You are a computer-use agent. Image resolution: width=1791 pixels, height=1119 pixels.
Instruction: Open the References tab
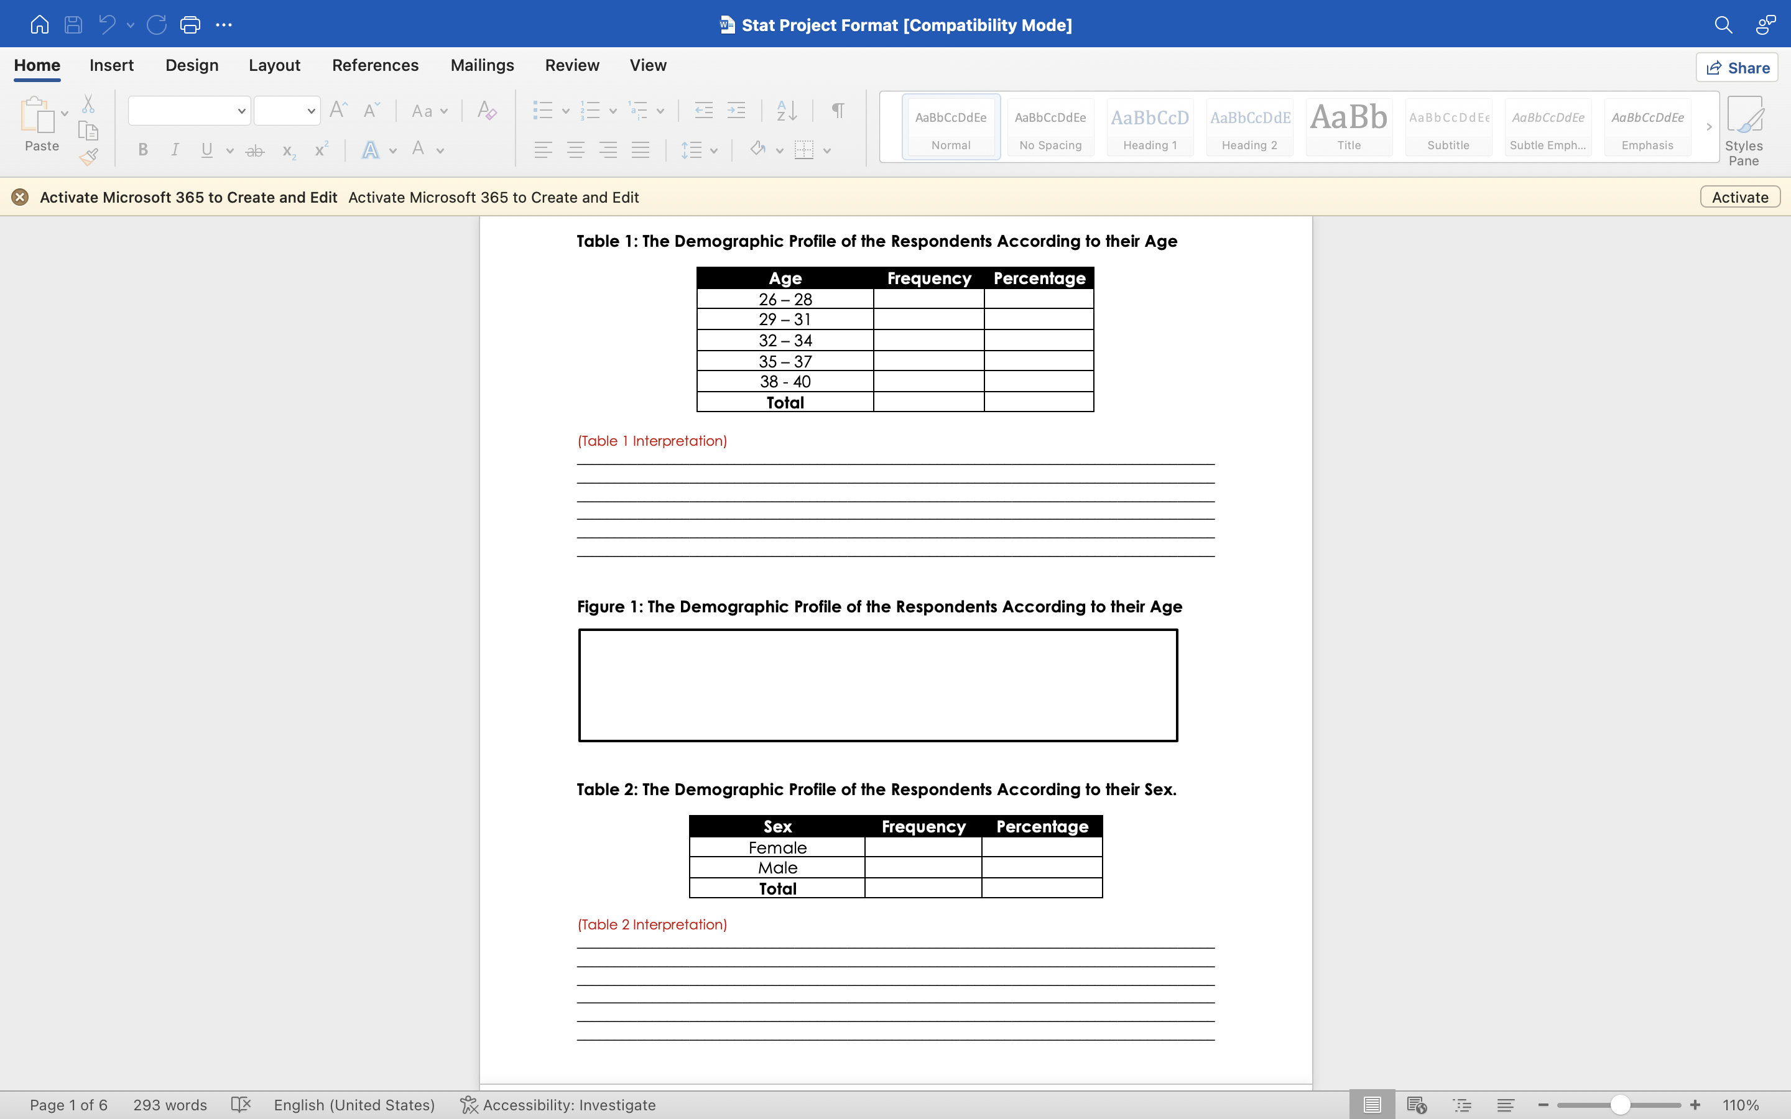(x=374, y=65)
